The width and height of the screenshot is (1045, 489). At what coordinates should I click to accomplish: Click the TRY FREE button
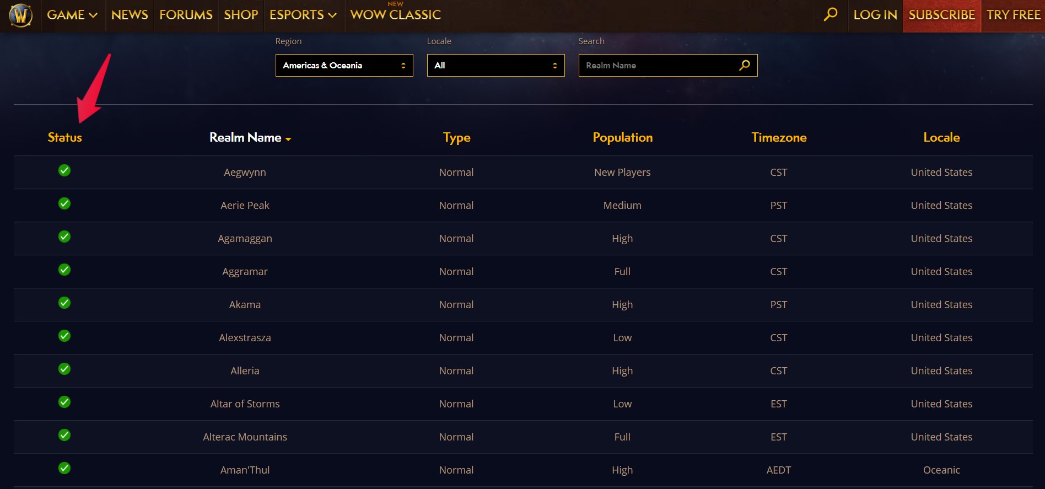point(1013,15)
